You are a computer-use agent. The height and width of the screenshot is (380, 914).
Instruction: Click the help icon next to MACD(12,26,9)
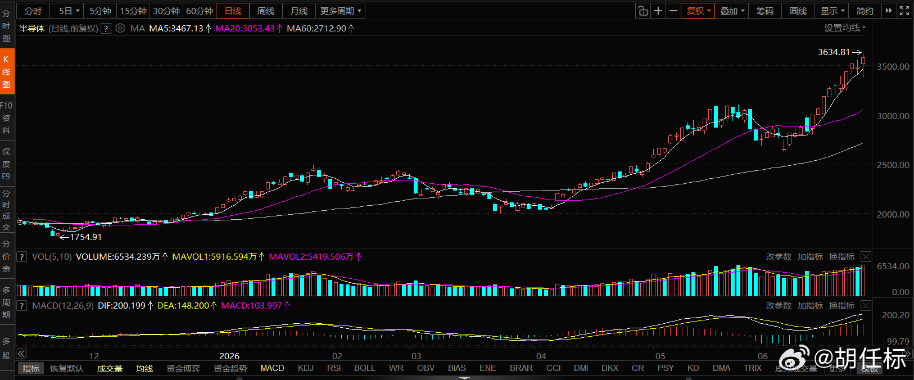(21, 306)
